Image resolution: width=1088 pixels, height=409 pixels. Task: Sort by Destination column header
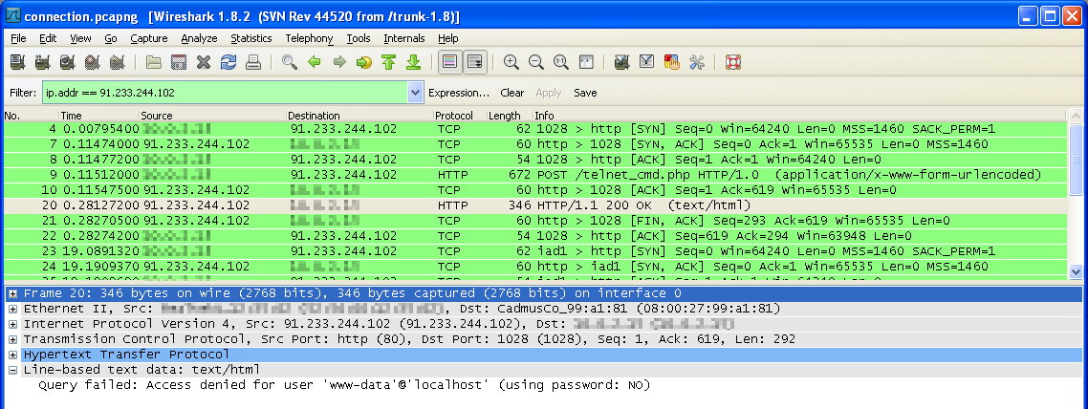coord(360,116)
